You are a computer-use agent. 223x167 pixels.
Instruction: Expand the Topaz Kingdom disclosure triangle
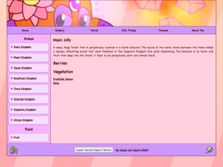pos(12,68)
